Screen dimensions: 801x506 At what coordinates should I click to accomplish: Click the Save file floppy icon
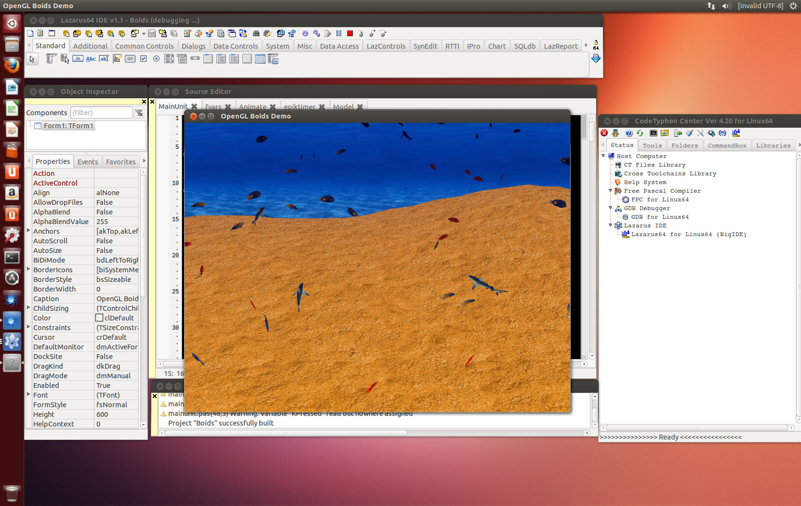click(x=152, y=33)
